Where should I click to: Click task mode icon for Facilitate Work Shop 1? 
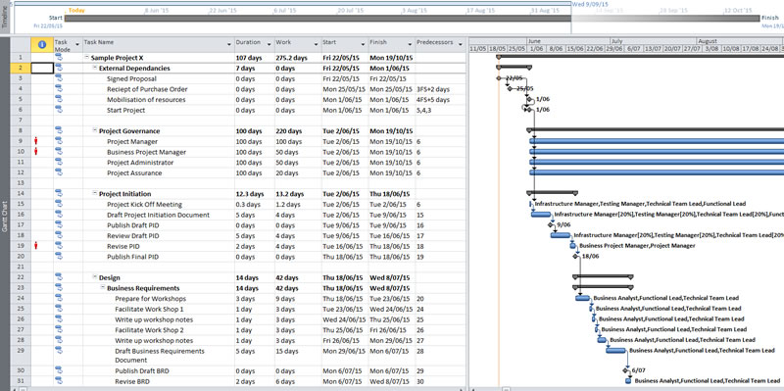(59, 309)
